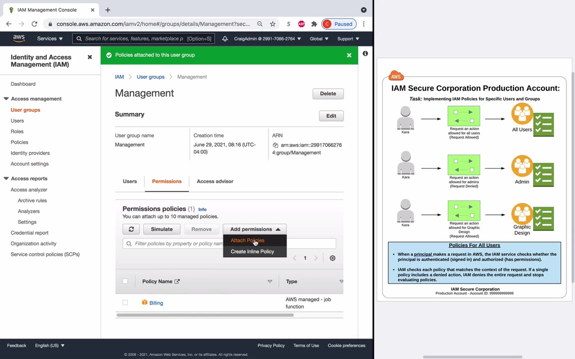Switch to the Permissions tab
575x359 pixels.
[167, 181]
